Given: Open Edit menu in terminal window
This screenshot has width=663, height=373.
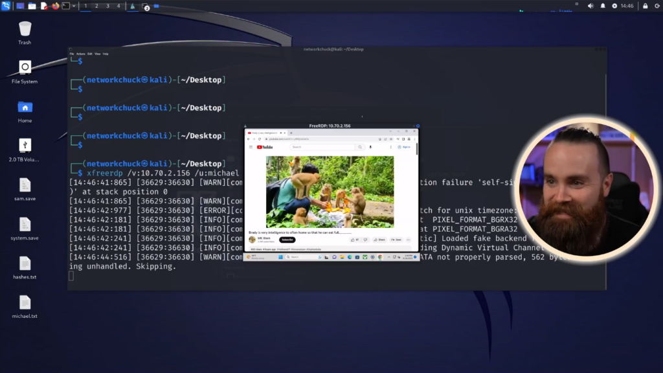Looking at the screenshot, I should (89, 54).
